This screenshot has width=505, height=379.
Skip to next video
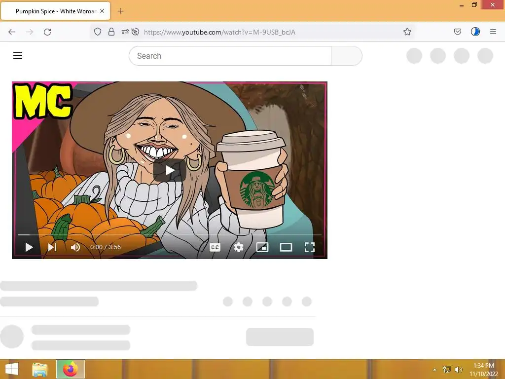[52, 247]
